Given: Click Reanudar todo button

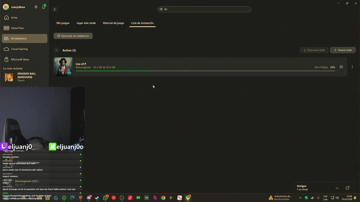Looking at the screenshot, I should click(x=314, y=50).
